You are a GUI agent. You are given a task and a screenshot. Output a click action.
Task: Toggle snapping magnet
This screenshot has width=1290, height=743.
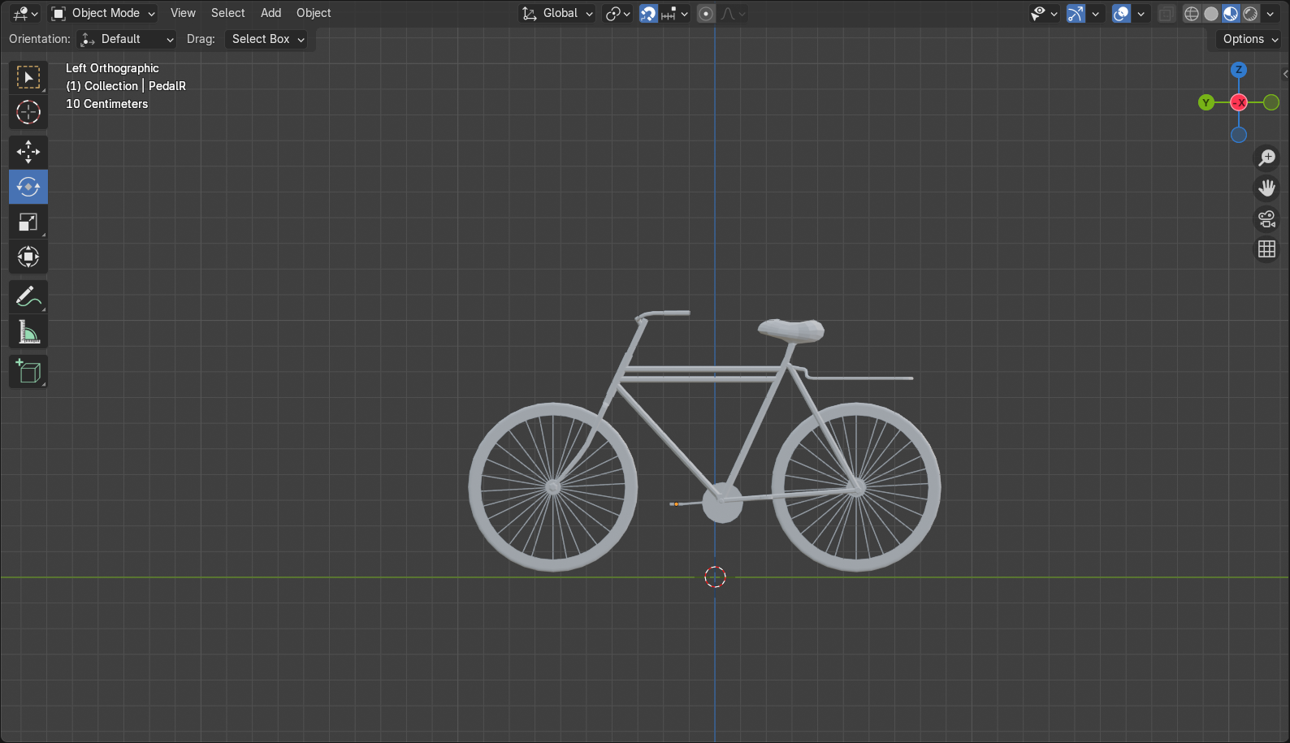[648, 14]
